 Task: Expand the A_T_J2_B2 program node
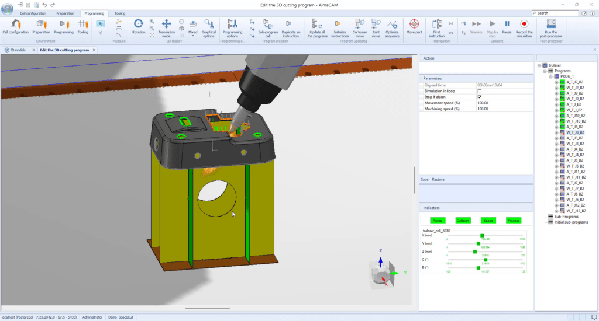[x=556, y=82]
